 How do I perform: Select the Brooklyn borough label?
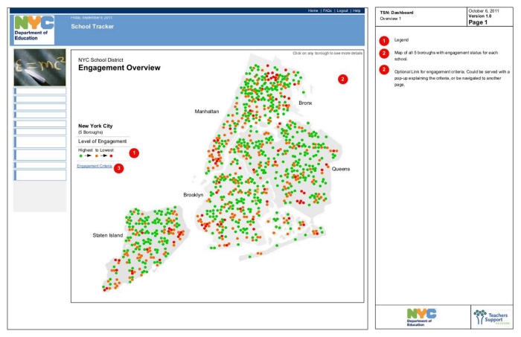[x=194, y=195]
